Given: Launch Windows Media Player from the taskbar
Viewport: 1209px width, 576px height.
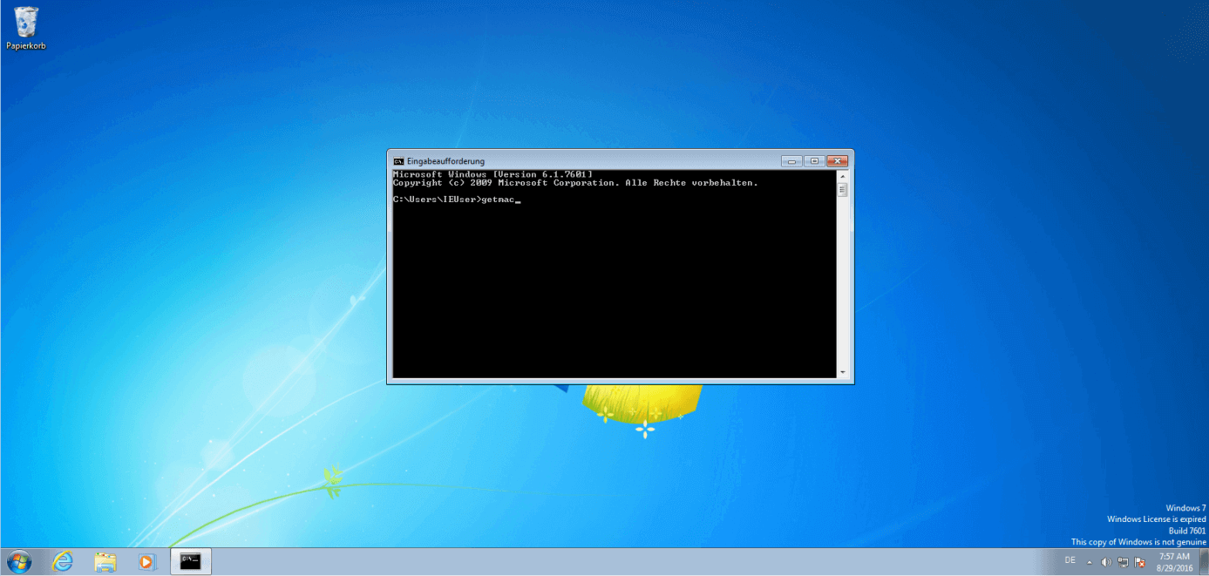Looking at the screenshot, I should pos(146,562).
